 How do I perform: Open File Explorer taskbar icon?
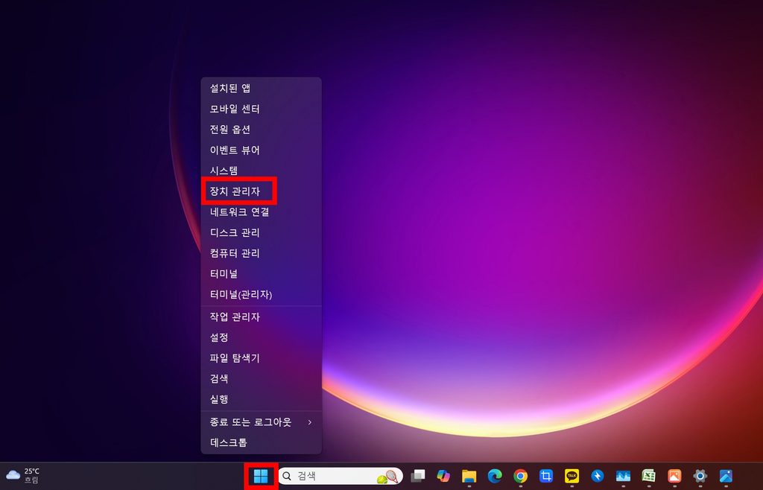coord(469,476)
